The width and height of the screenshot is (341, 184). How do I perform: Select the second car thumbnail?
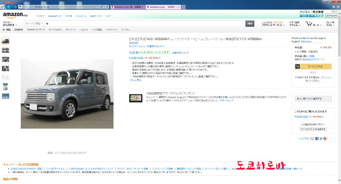pyautogui.click(x=5, y=50)
